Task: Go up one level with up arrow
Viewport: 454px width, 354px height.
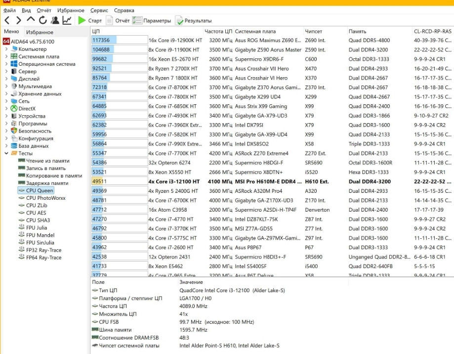Action: [x=31, y=20]
